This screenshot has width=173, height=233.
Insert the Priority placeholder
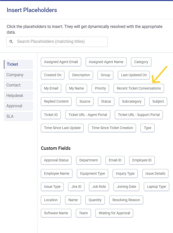(x=100, y=88)
